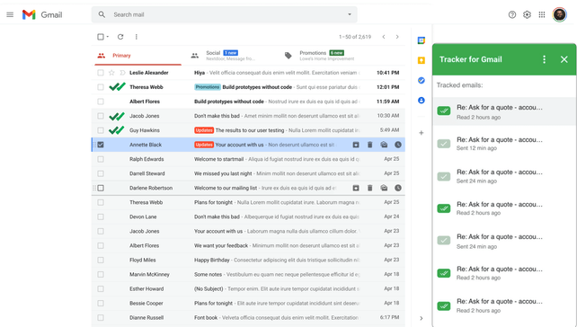Screen dimensions: 577x327
Task: Click the Updates label on Guy Hawkins email
Action: pos(204,130)
